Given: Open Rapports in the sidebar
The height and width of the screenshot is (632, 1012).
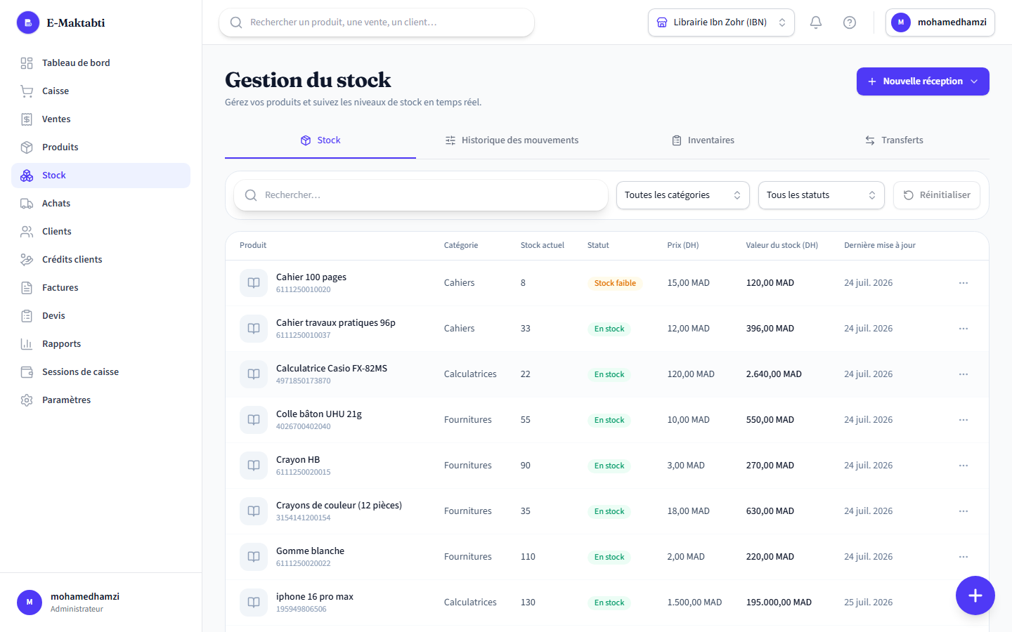Looking at the screenshot, I should point(100,344).
